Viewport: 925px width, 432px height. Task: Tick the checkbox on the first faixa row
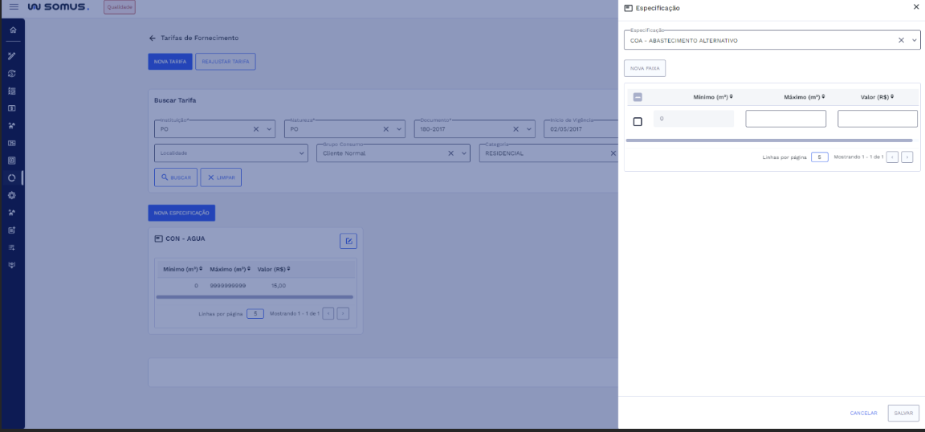pos(638,122)
